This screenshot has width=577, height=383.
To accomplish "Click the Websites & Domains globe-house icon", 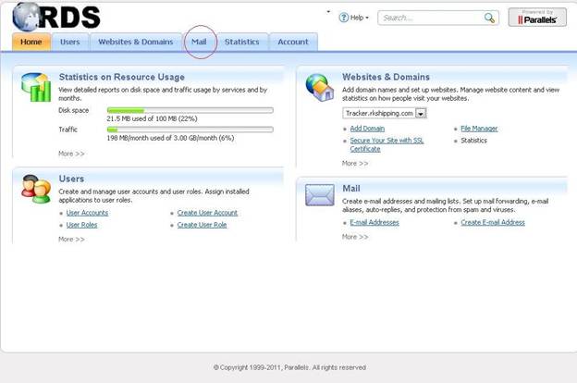I will point(319,87).
